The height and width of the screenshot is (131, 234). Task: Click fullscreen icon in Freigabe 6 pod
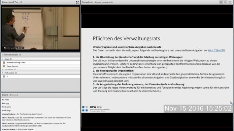(x=230, y=2)
